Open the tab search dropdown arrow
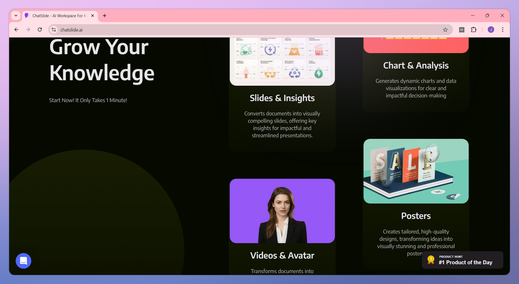 [16, 16]
